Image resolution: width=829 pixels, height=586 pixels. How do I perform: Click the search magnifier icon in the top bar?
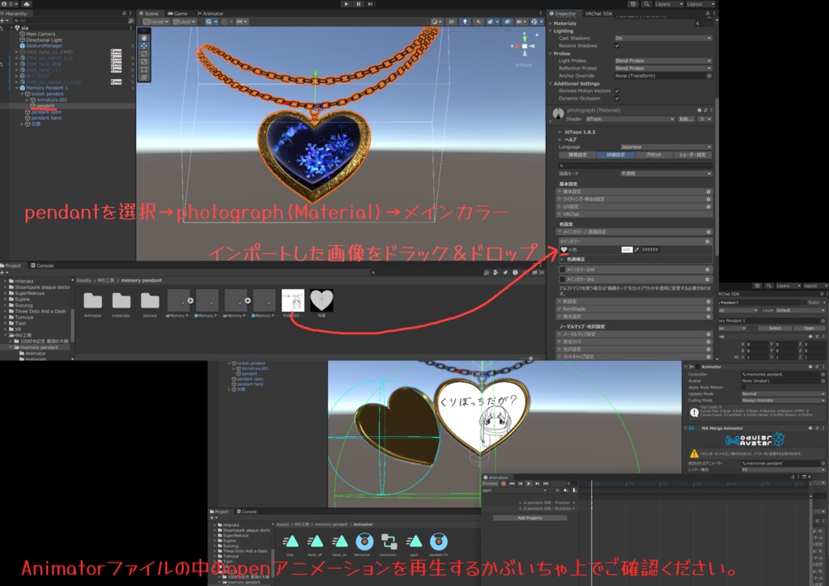pyautogui.click(x=647, y=4)
